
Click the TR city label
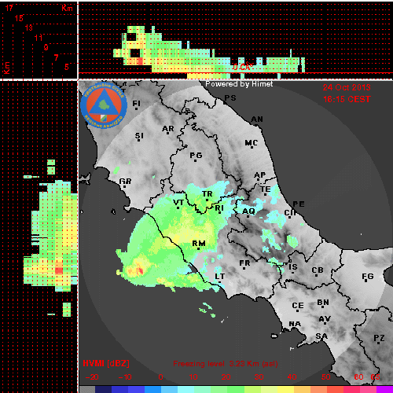point(207,194)
